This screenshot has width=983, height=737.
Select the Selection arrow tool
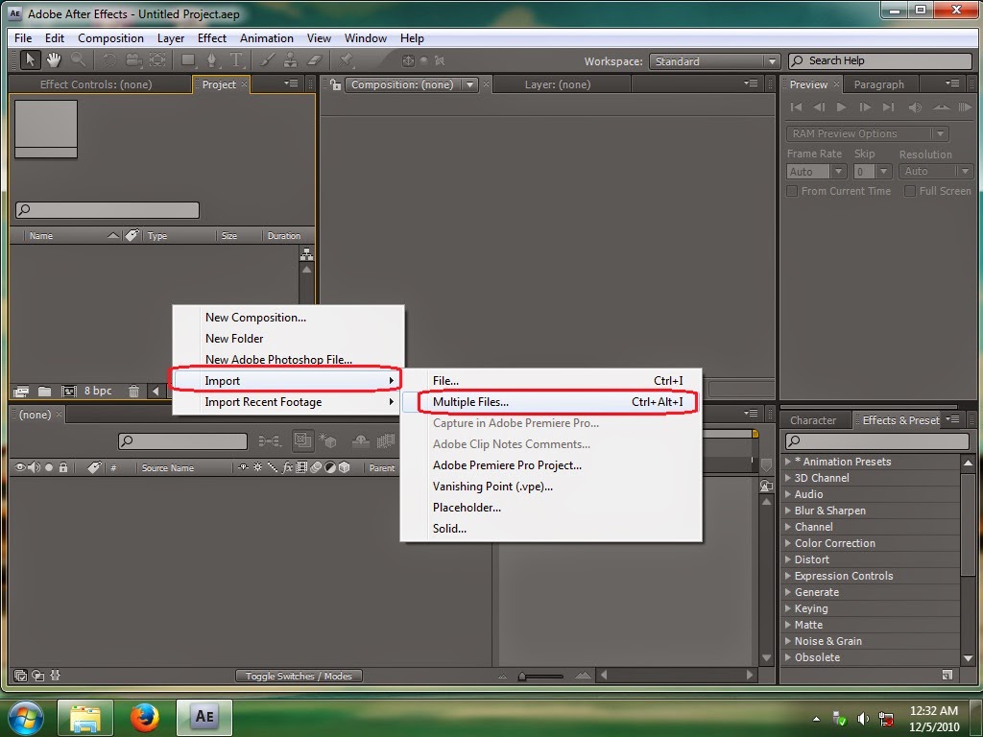coord(30,60)
